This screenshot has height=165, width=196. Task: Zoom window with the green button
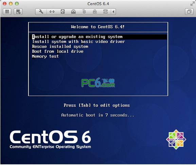tap(17, 4)
